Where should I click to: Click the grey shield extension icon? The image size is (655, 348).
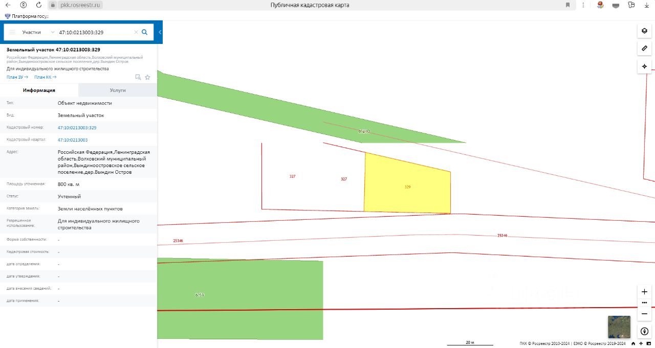point(616,5)
